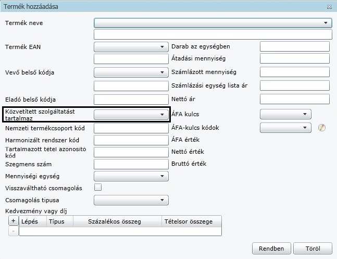
Task: Open the Termék neve dropdown
Action: click(x=213, y=23)
